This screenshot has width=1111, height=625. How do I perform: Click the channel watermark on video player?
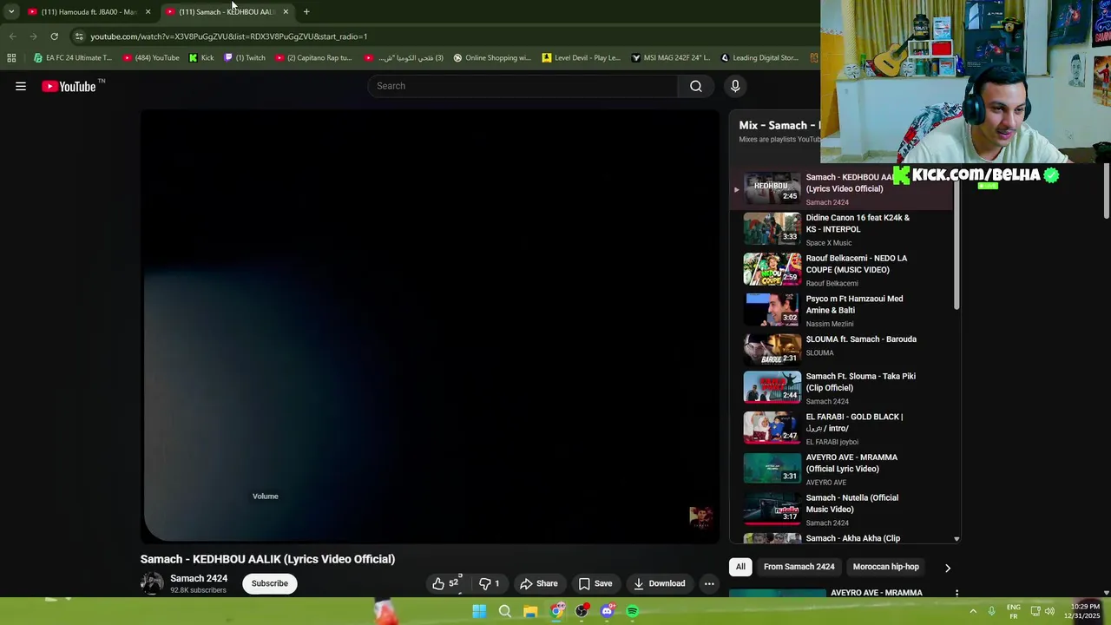point(700,516)
